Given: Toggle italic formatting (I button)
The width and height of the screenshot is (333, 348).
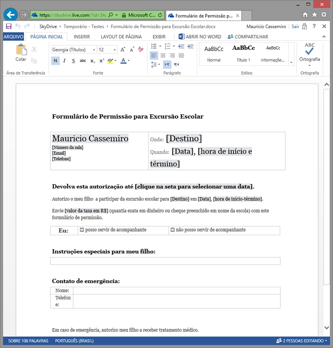Looking at the screenshot, I should [64, 61].
